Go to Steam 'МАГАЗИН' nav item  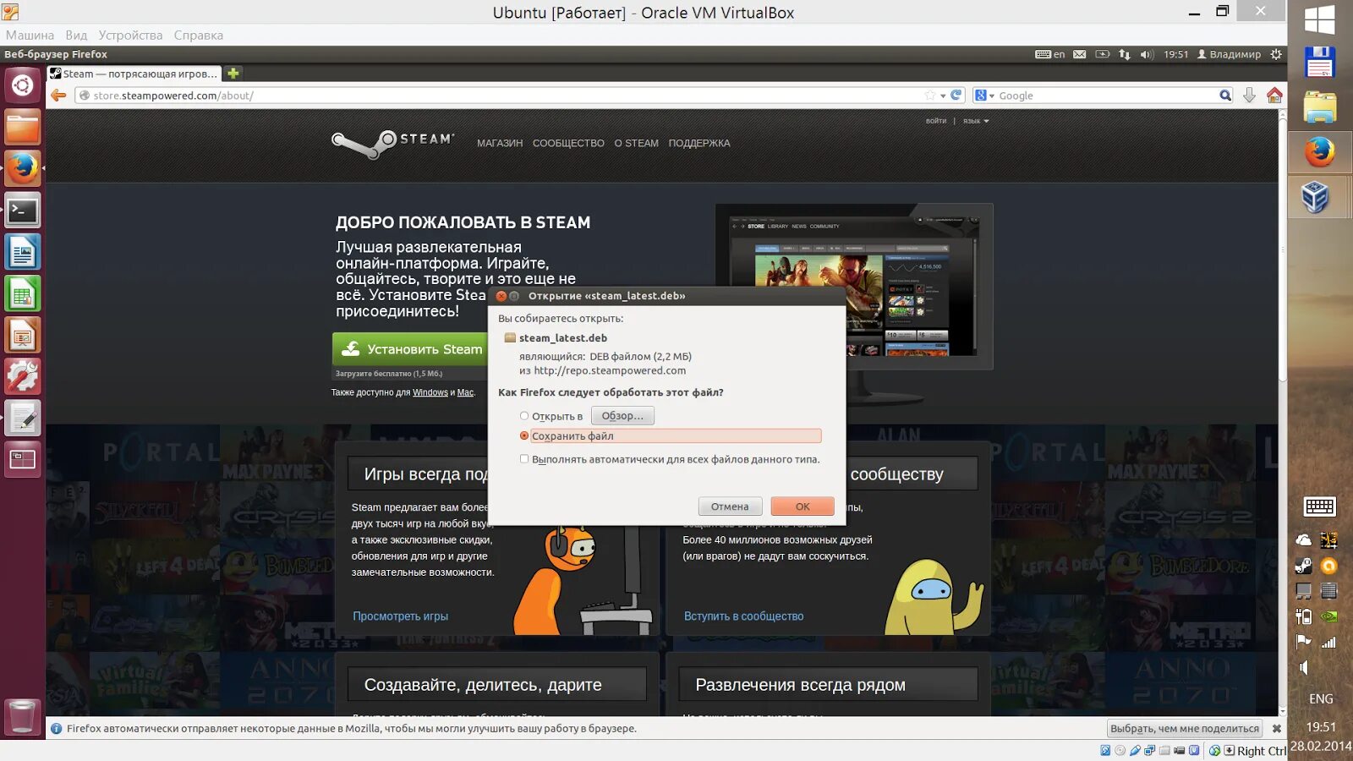(x=500, y=144)
